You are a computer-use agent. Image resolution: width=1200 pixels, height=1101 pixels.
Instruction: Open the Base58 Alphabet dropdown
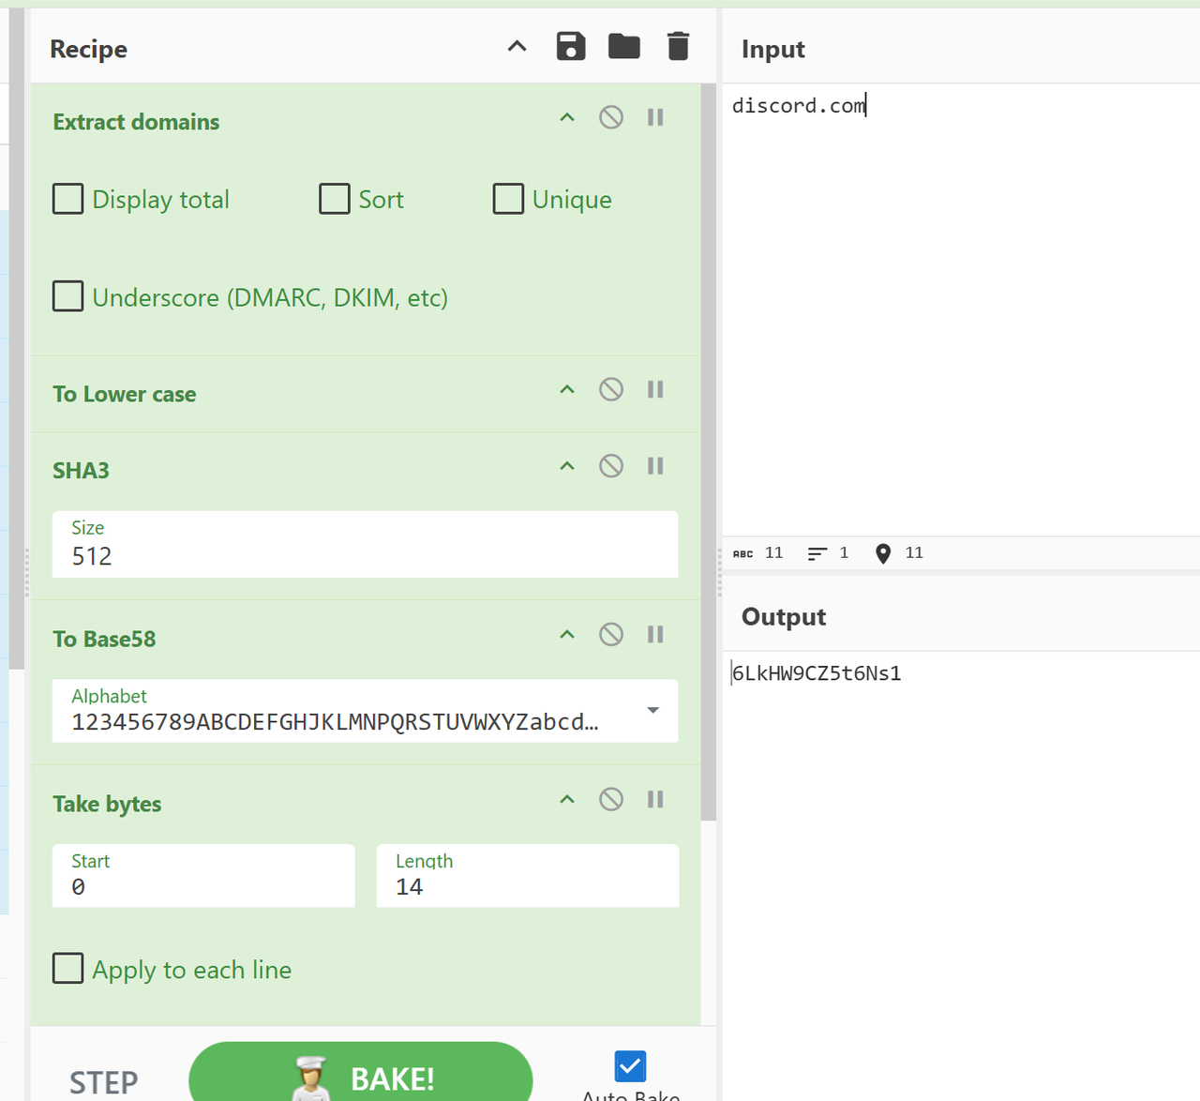coord(652,711)
